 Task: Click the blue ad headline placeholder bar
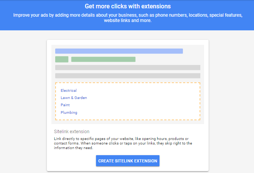[119, 51]
